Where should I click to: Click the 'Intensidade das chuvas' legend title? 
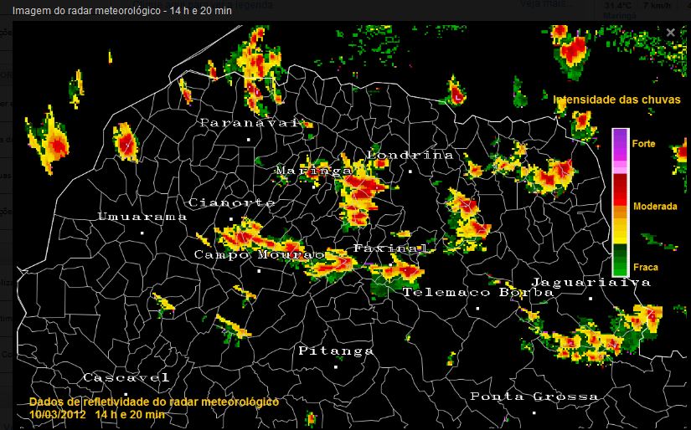pyautogui.click(x=616, y=100)
